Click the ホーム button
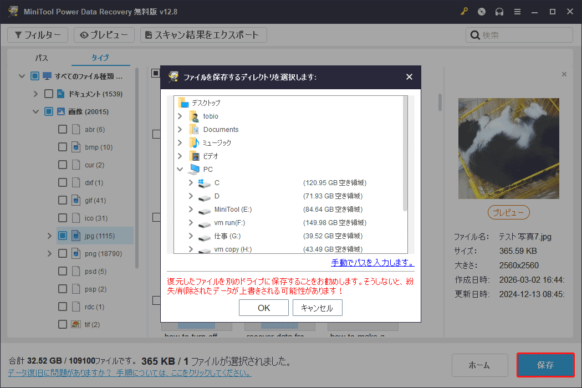The image size is (582, 388). pos(479,365)
